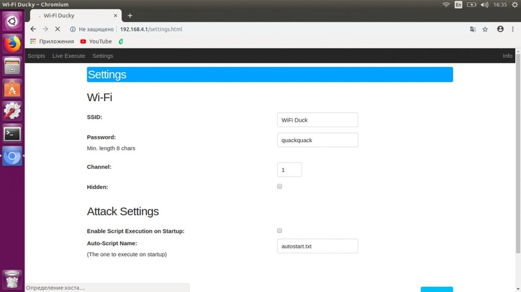Click the site info 'Не защищено' icon
This screenshot has height=292, width=521.
point(73,29)
